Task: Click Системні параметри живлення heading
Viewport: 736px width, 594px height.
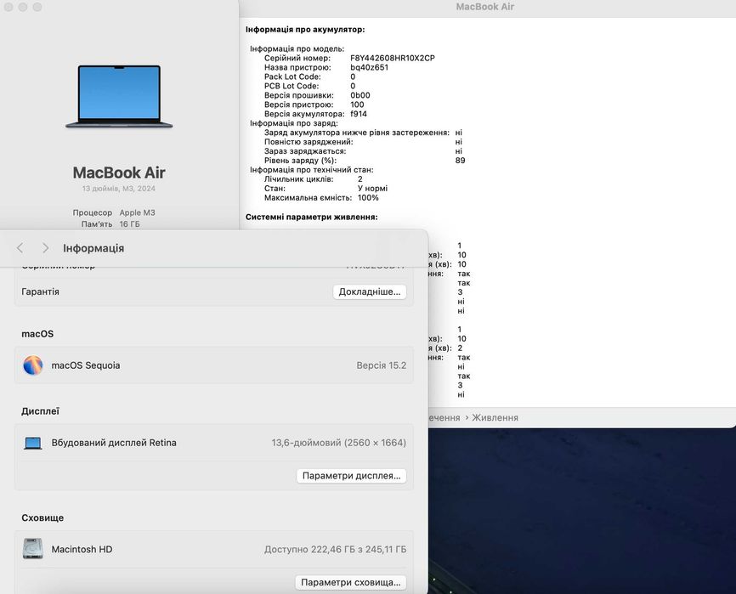Action: [312, 218]
